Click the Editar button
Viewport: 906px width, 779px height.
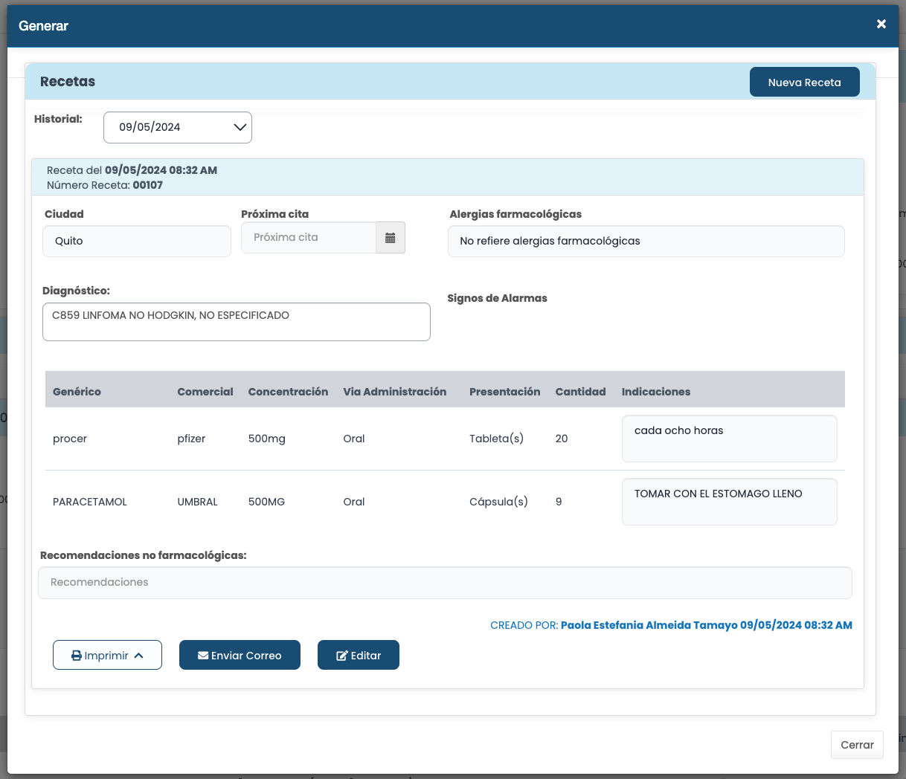[x=359, y=655]
